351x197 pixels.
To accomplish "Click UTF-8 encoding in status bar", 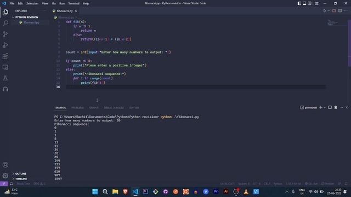I will [257, 184].
